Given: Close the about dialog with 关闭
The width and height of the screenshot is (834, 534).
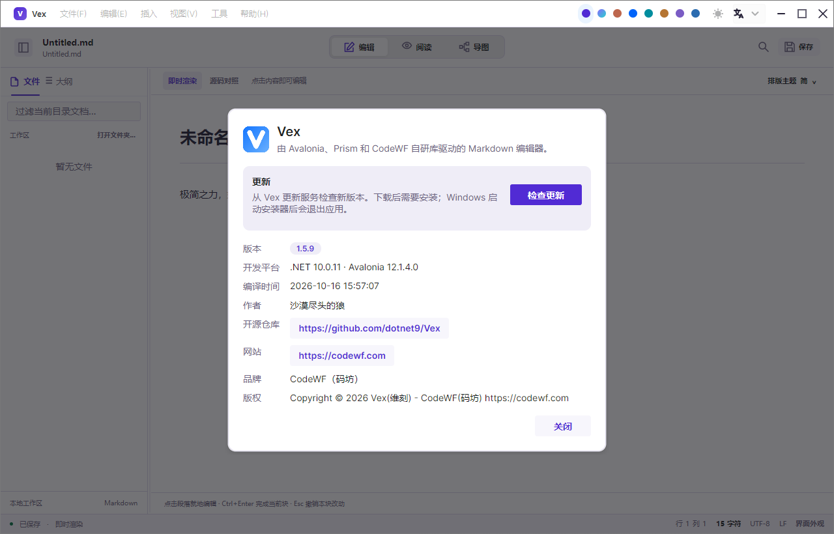Looking at the screenshot, I should coord(563,427).
